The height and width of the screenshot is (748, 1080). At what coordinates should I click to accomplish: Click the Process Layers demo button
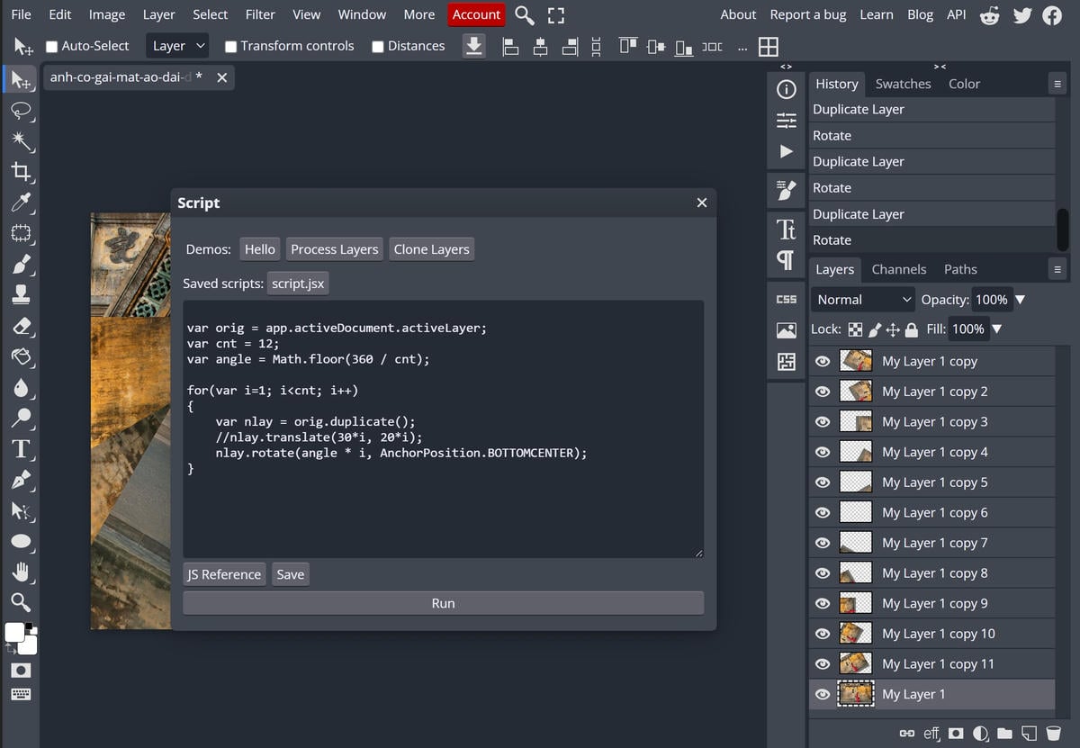point(335,249)
